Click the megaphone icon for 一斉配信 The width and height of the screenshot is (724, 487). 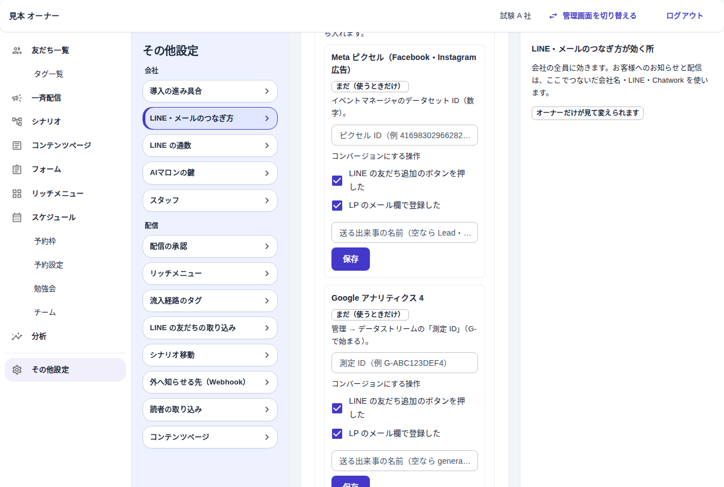[x=17, y=98]
